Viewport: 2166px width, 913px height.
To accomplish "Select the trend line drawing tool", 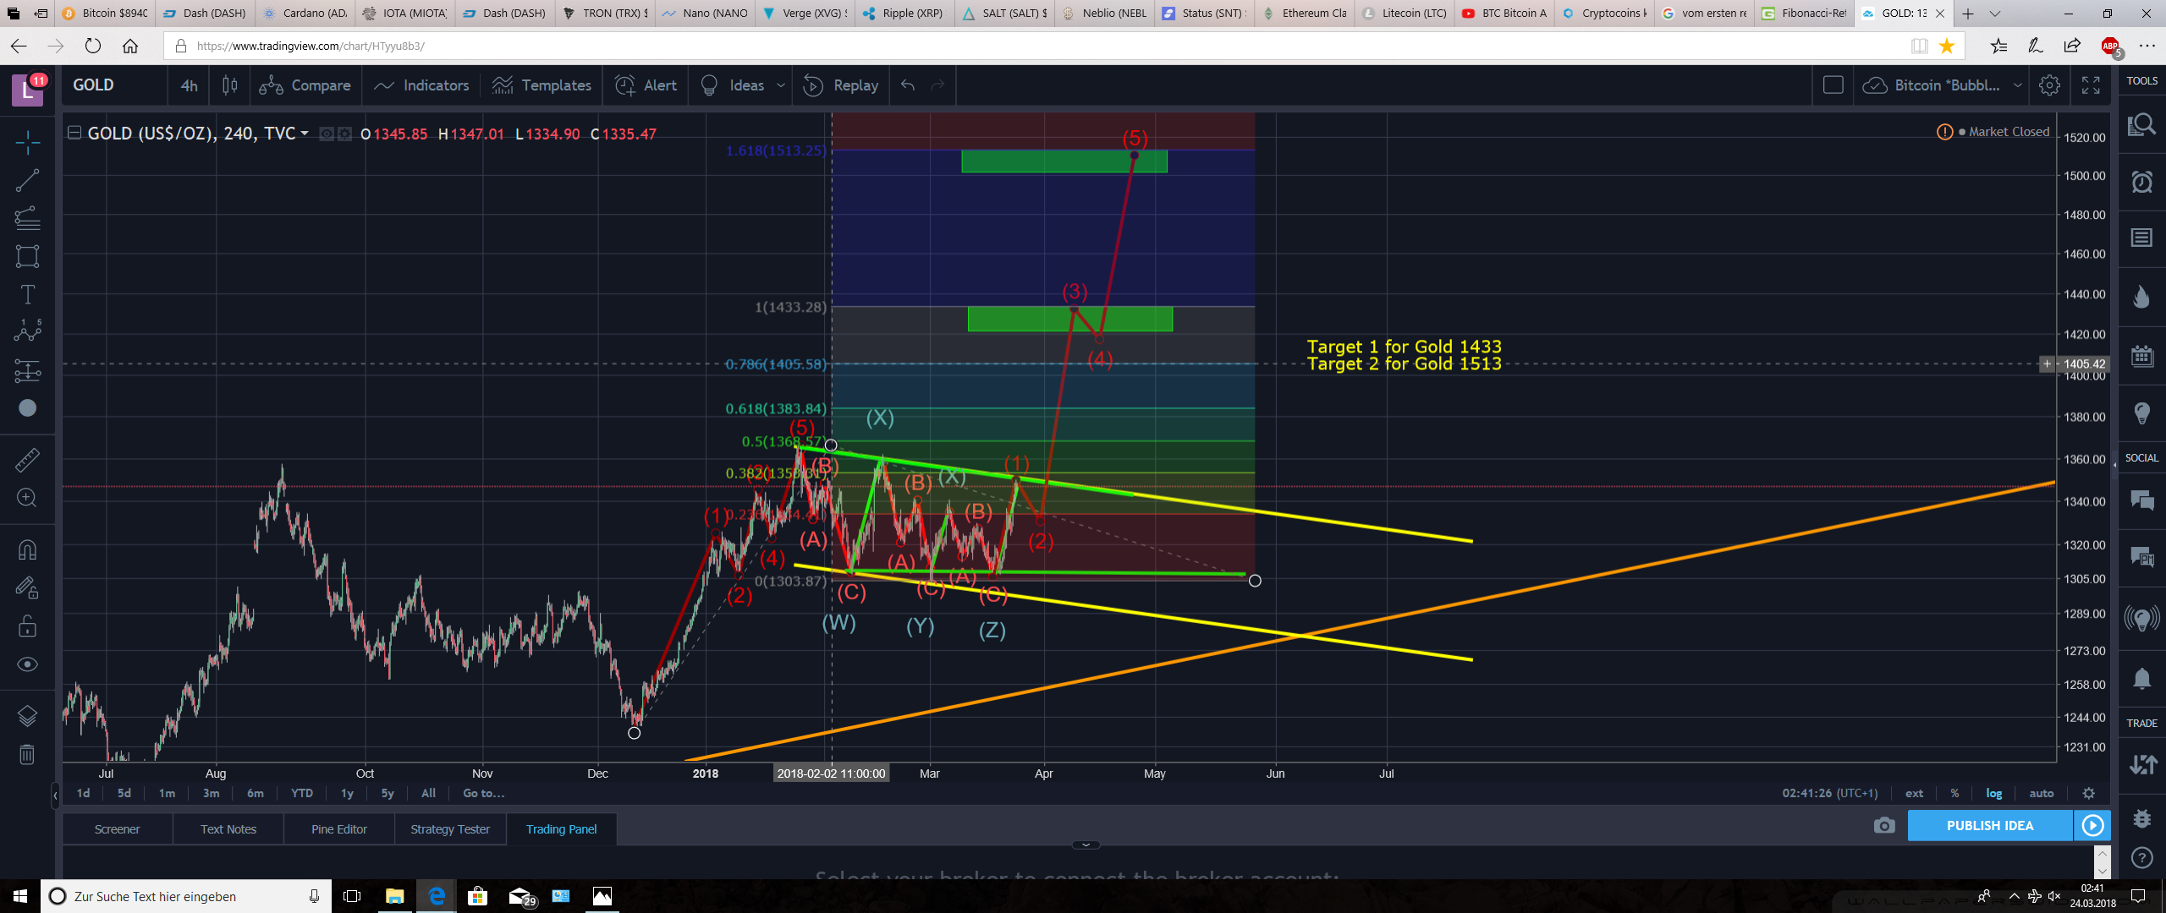I will (x=27, y=180).
